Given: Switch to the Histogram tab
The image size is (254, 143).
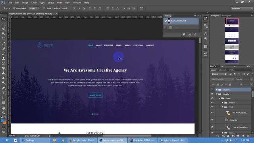Looking at the screenshot, I should (227, 15).
